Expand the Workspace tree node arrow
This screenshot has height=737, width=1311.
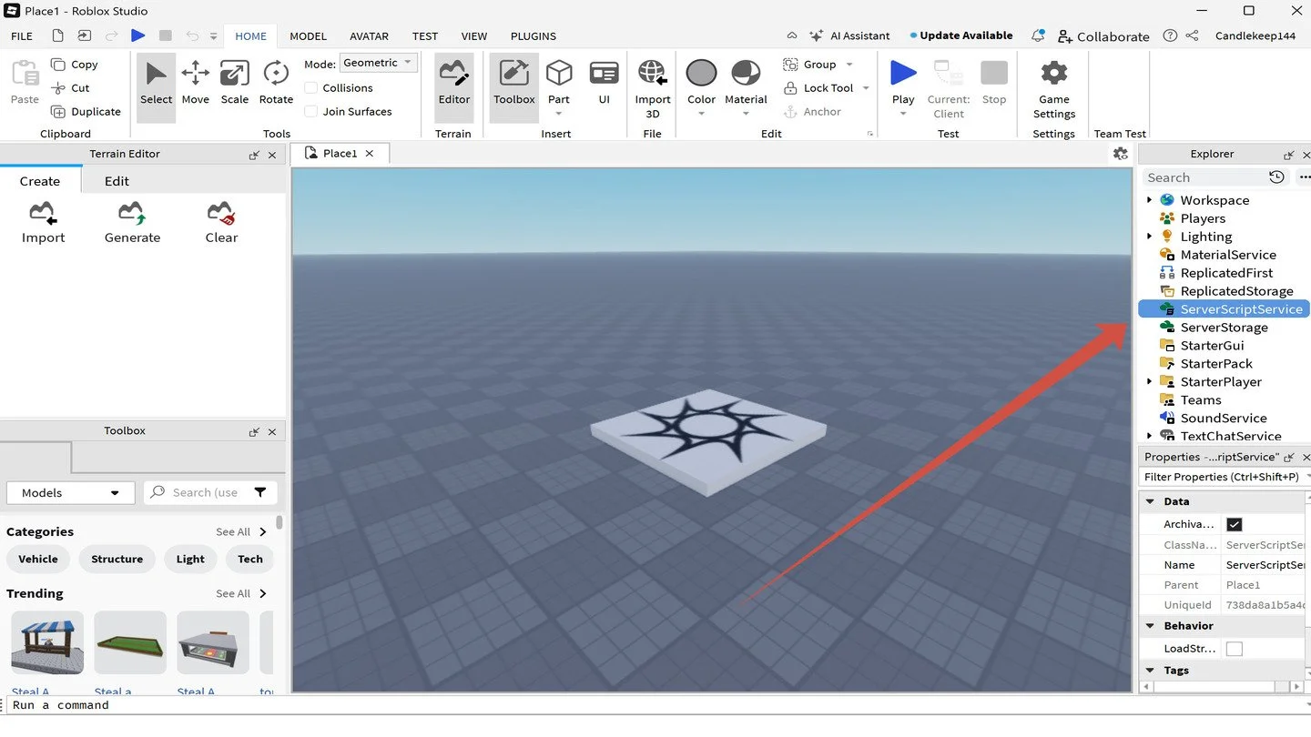tap(1149, 200)
